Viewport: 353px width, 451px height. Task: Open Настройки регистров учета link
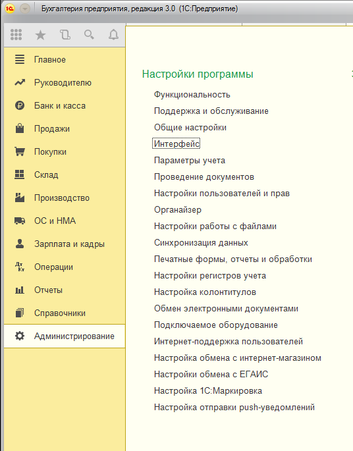pyautogui.click(x=210, y=276)
